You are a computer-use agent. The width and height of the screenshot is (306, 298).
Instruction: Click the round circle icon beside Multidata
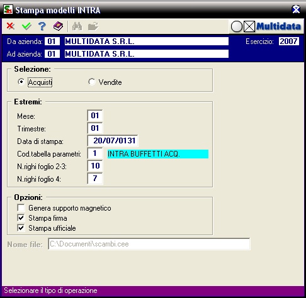[237, 26]
